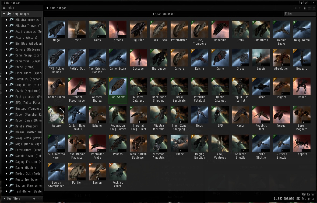Open Navy Nemo (Raven) in the tree
The image size is (317, 203).
[28, 138]
